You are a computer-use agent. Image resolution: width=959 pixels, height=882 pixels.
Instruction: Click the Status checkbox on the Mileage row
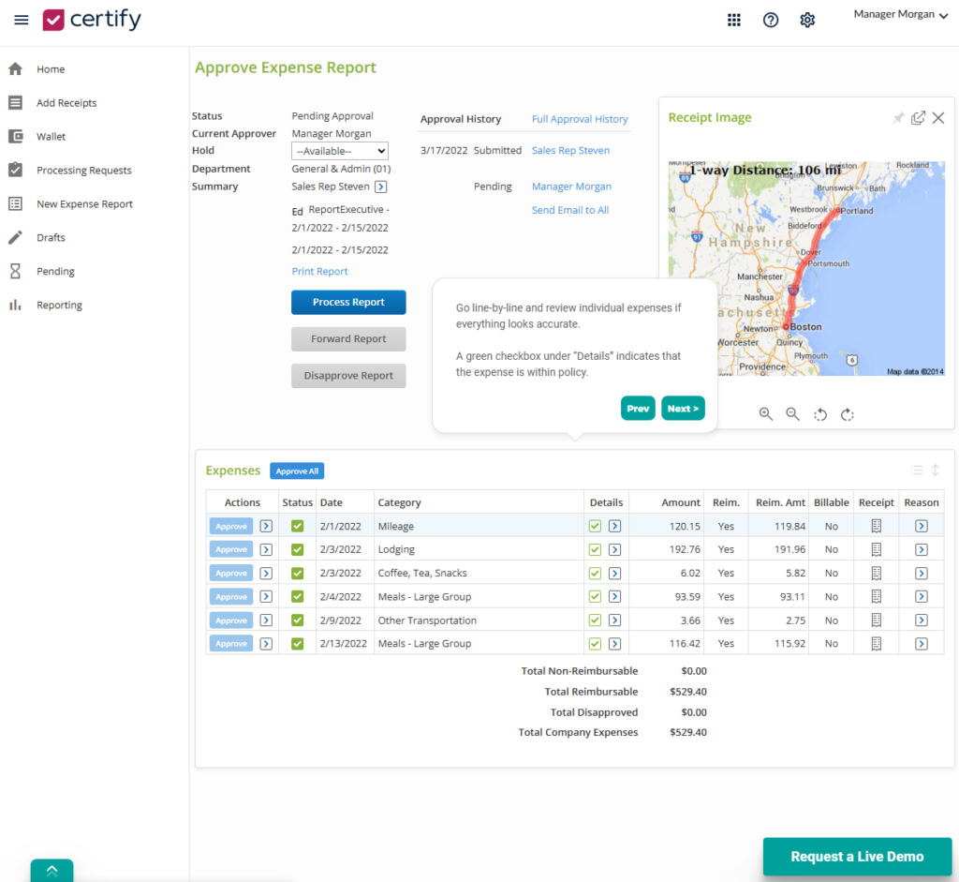point(297,526)
